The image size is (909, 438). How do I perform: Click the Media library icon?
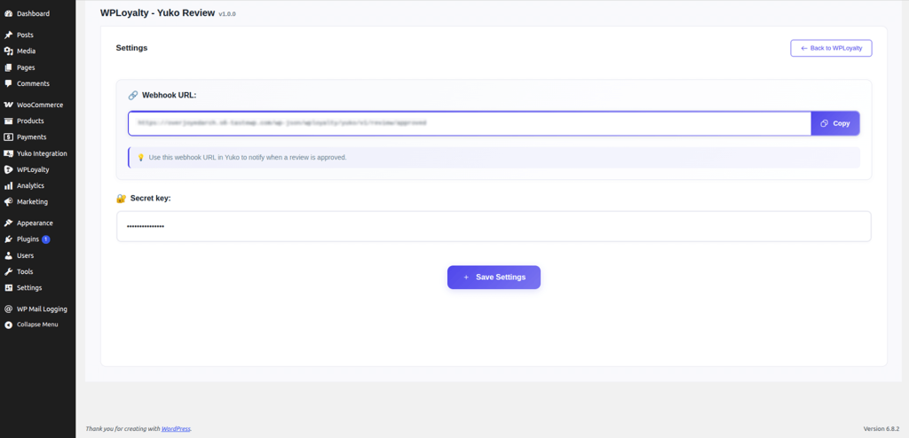(8, 51)
